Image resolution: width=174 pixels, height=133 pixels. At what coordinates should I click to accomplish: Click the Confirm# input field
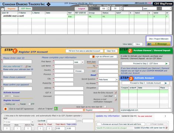(61, 121)
